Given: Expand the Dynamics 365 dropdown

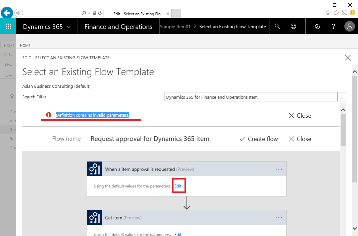Looking at the screenshot, I should (x=69, y=27).
